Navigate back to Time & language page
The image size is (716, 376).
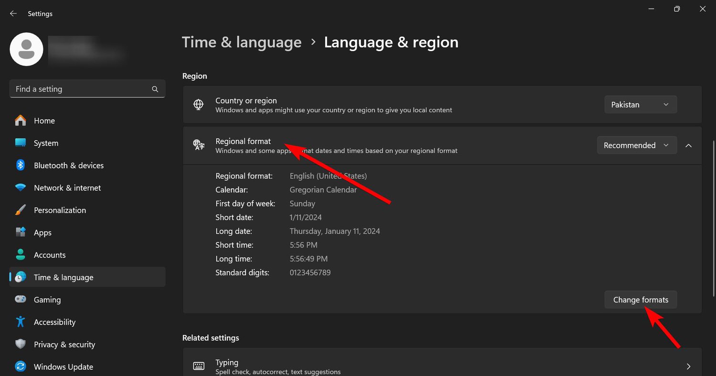click(242, 42)
